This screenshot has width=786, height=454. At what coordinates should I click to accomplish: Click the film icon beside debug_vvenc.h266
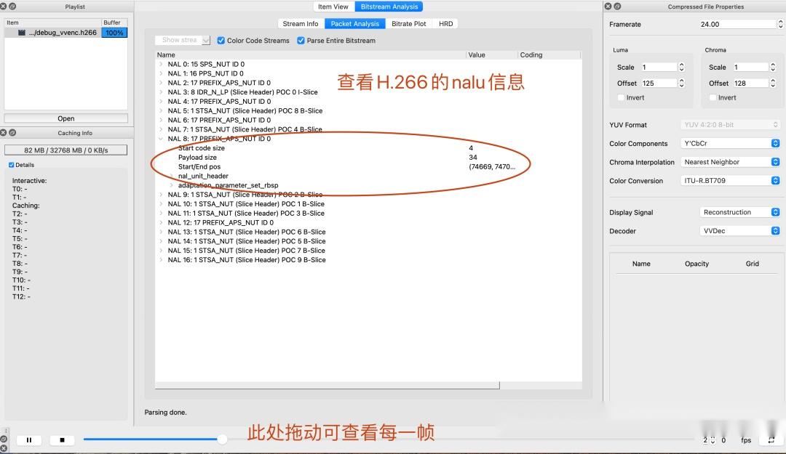[x=20, y=32]
